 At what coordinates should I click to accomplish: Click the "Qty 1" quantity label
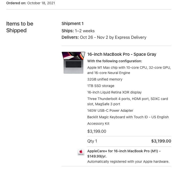[92, 141]
